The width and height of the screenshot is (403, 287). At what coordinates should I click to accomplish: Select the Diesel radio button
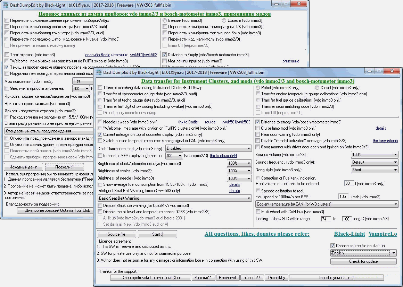(317, 88)
